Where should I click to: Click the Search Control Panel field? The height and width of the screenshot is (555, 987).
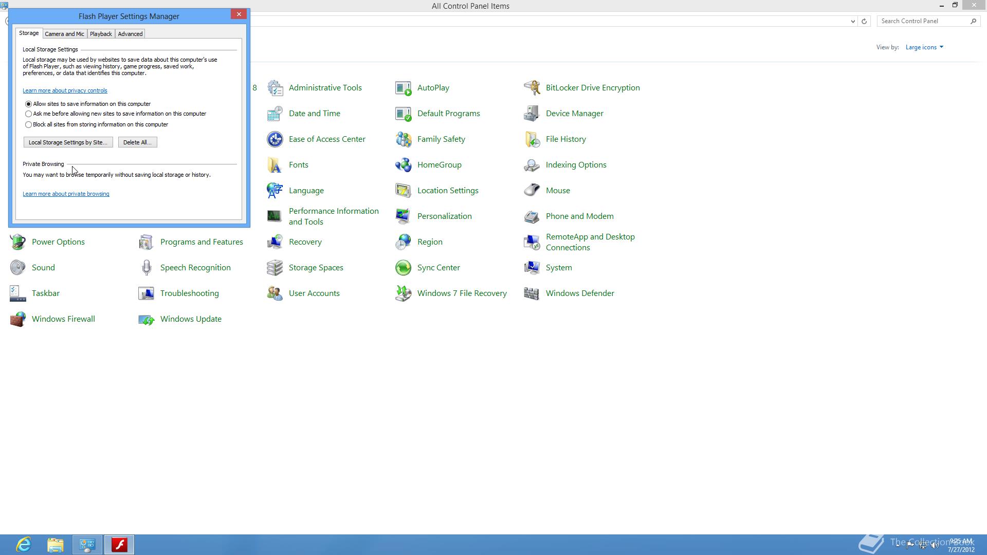pos(923,21)
